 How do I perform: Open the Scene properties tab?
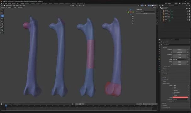pos(159,51)
